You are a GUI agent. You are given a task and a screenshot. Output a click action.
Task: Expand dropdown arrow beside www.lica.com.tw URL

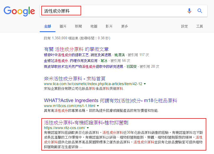click(145, 84)
